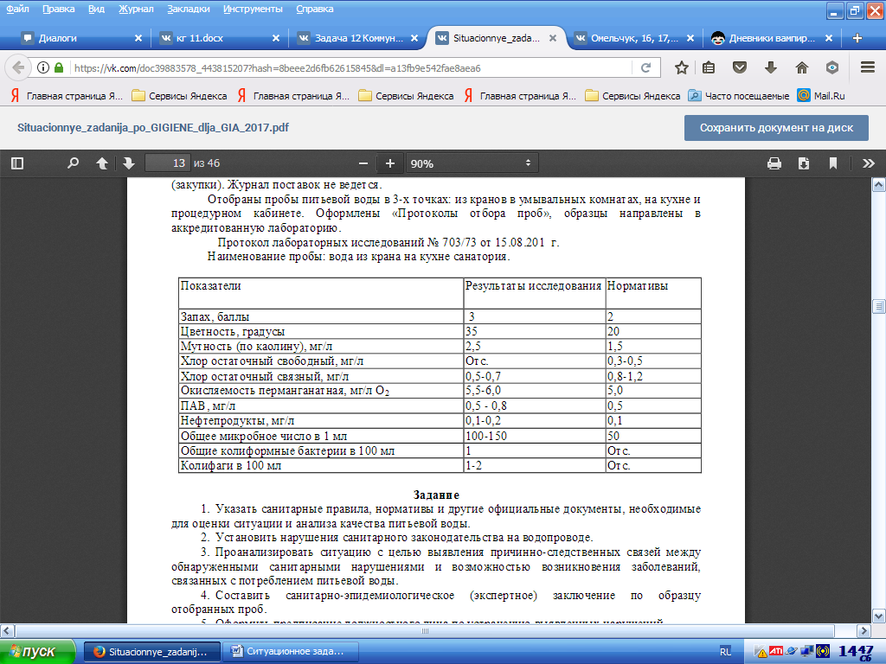Click the Situacionnye_zadanija_po_GIGIENE PDF title link
Viewport: 886px width, 664px height.
pyautogui.click(x=153, y=128)
